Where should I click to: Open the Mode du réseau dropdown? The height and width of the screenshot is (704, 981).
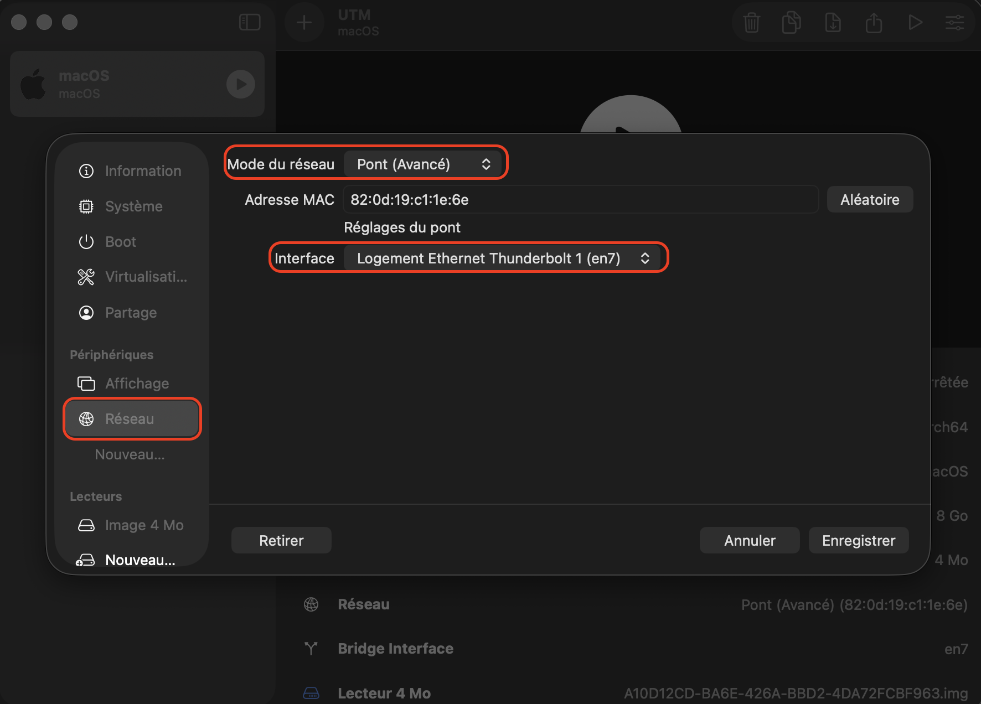point(424,164)
